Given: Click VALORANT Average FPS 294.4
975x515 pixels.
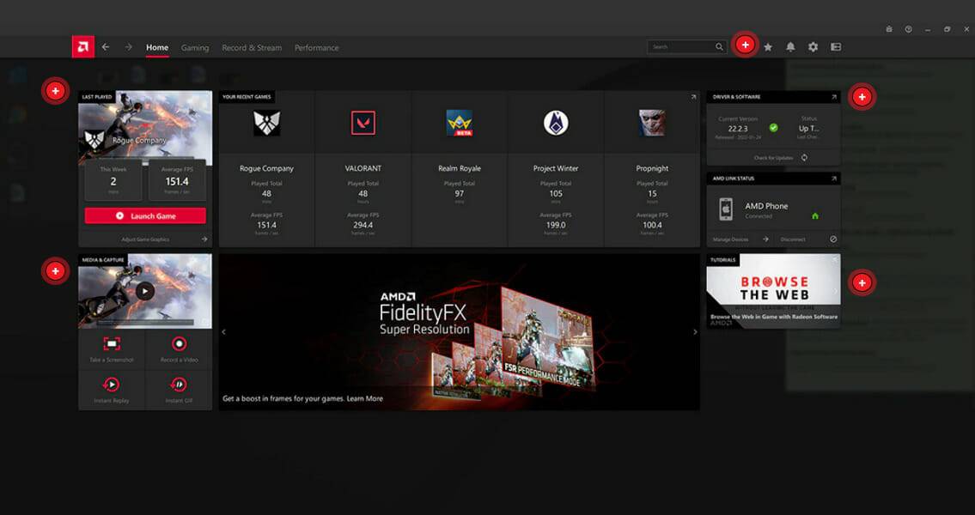Looking at the screenshot, I should [x=363, y=225].
